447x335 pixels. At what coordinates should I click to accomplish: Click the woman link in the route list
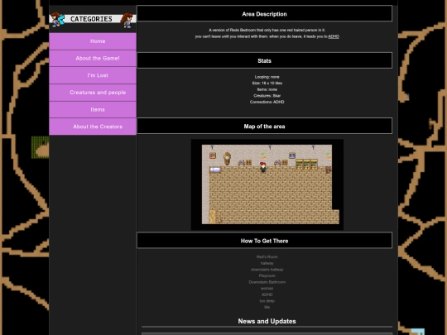pyautogui.click(x=267, y=289)
